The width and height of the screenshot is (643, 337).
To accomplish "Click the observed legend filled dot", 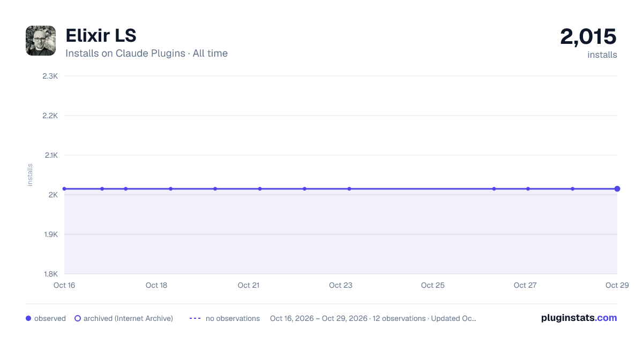I will click(28, 318).
